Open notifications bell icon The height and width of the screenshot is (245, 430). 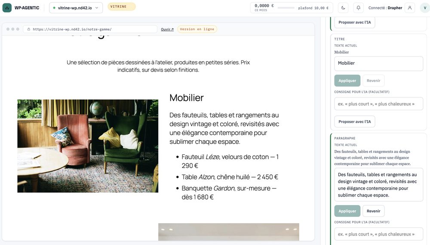359,8
